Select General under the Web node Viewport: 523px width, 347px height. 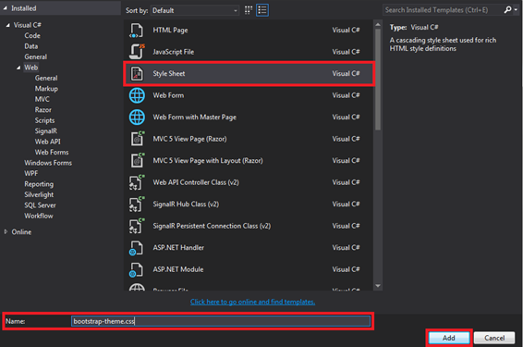pos(46,78)
